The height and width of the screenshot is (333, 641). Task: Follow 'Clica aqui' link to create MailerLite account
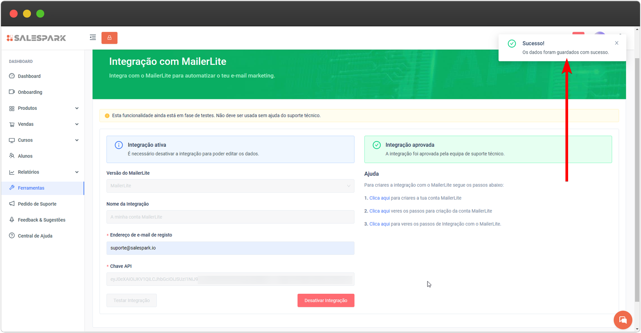coord(379,198)
